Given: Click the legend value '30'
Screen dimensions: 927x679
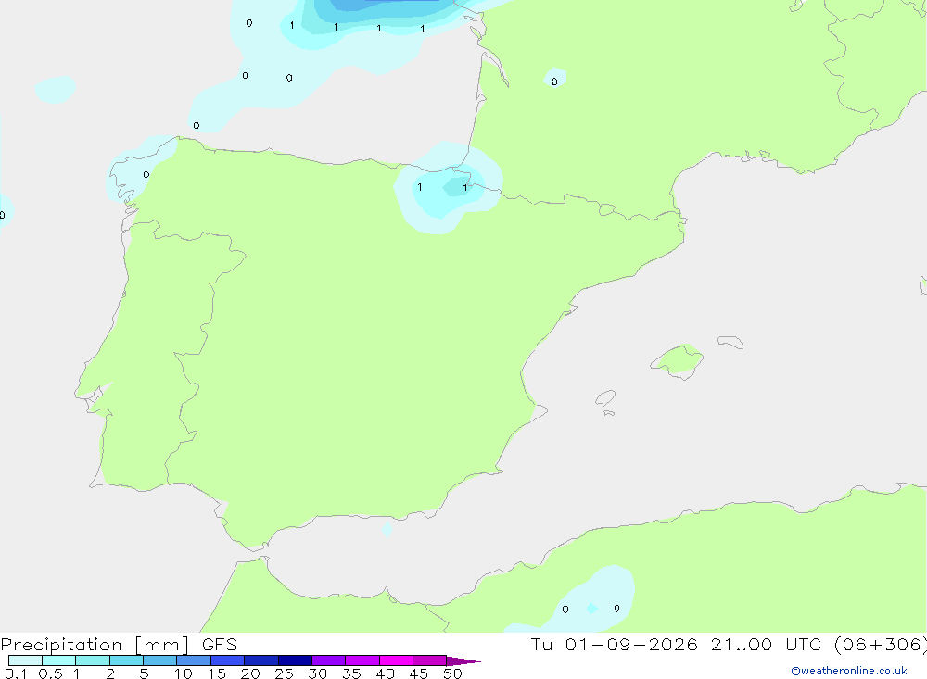Looking at the screenshot, I should coord(318,673).
